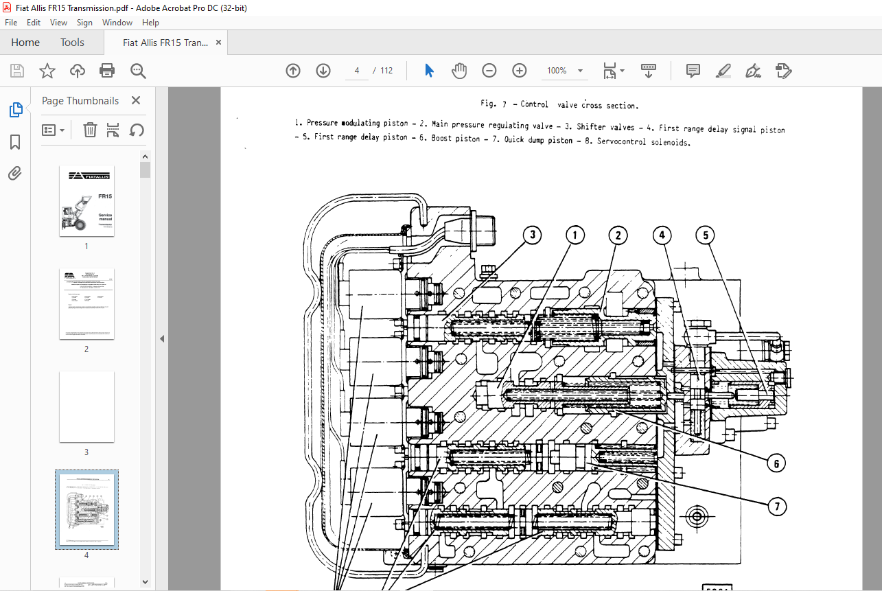Screen dimensions: 882x591
Task: Select page 2 thumbnail
Action: click(86, 303)
